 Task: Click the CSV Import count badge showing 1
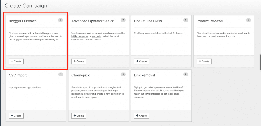pyautogui.click(x=61, y=74)
